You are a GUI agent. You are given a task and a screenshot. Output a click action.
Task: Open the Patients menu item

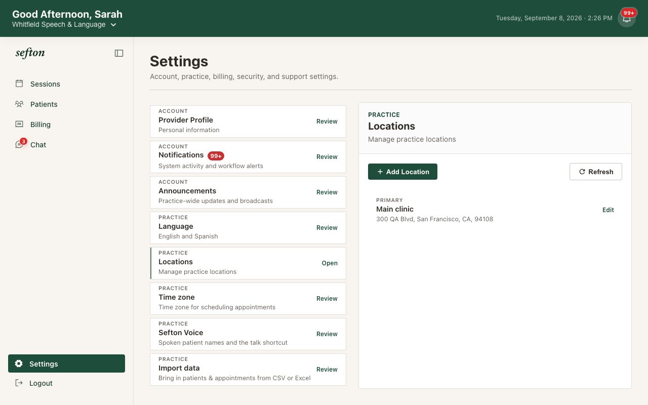(66, 104)
